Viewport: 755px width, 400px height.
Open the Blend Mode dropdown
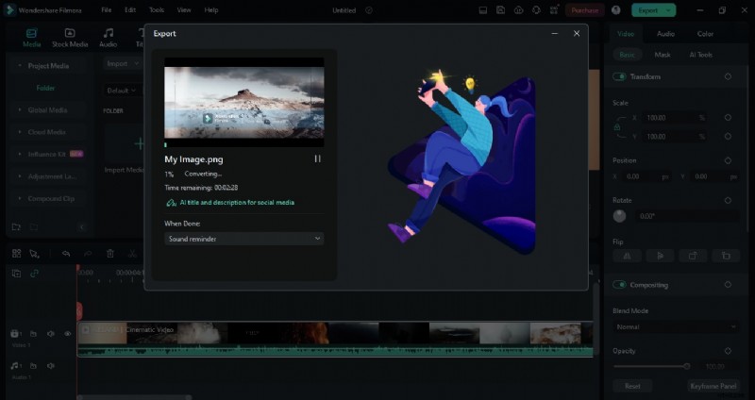click(675, 326)
